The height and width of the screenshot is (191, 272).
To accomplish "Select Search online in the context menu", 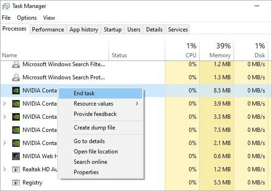I will click(101, 162).
